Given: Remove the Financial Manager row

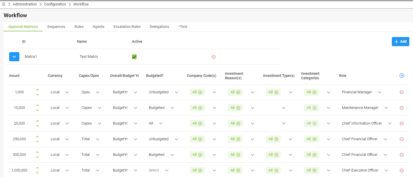Looking at the screenshot, I should (401, 92).
